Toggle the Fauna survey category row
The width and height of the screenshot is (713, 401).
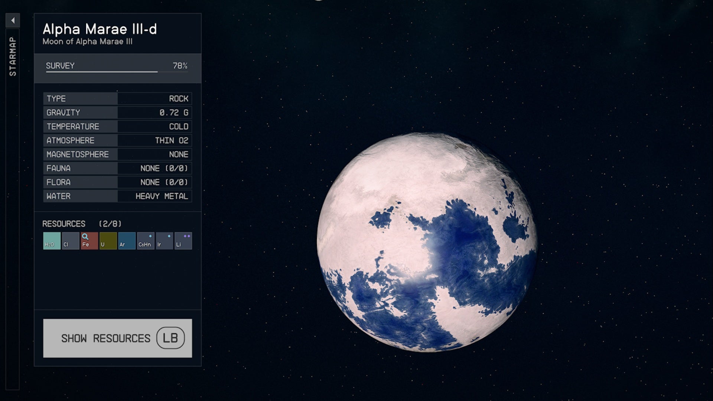(x=117, y=168)
